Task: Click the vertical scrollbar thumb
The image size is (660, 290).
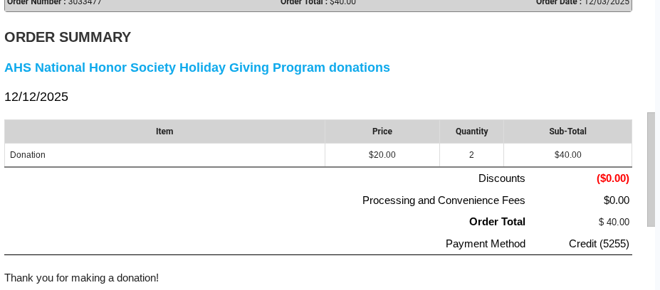Action: click(x=651, y=168)
